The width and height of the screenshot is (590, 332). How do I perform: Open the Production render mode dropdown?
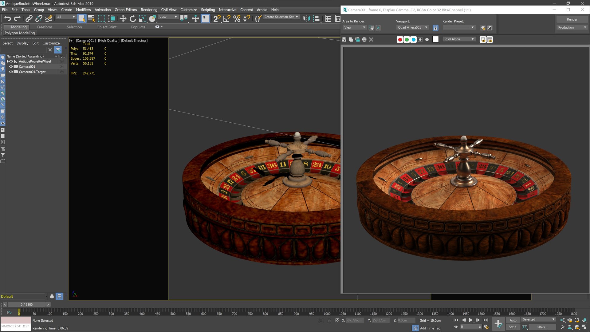point(572,27)
